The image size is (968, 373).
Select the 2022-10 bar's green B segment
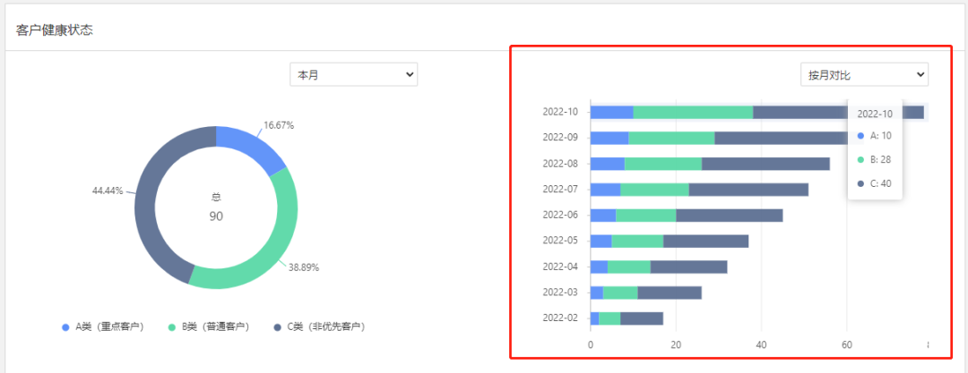click(x=693, y=112)
